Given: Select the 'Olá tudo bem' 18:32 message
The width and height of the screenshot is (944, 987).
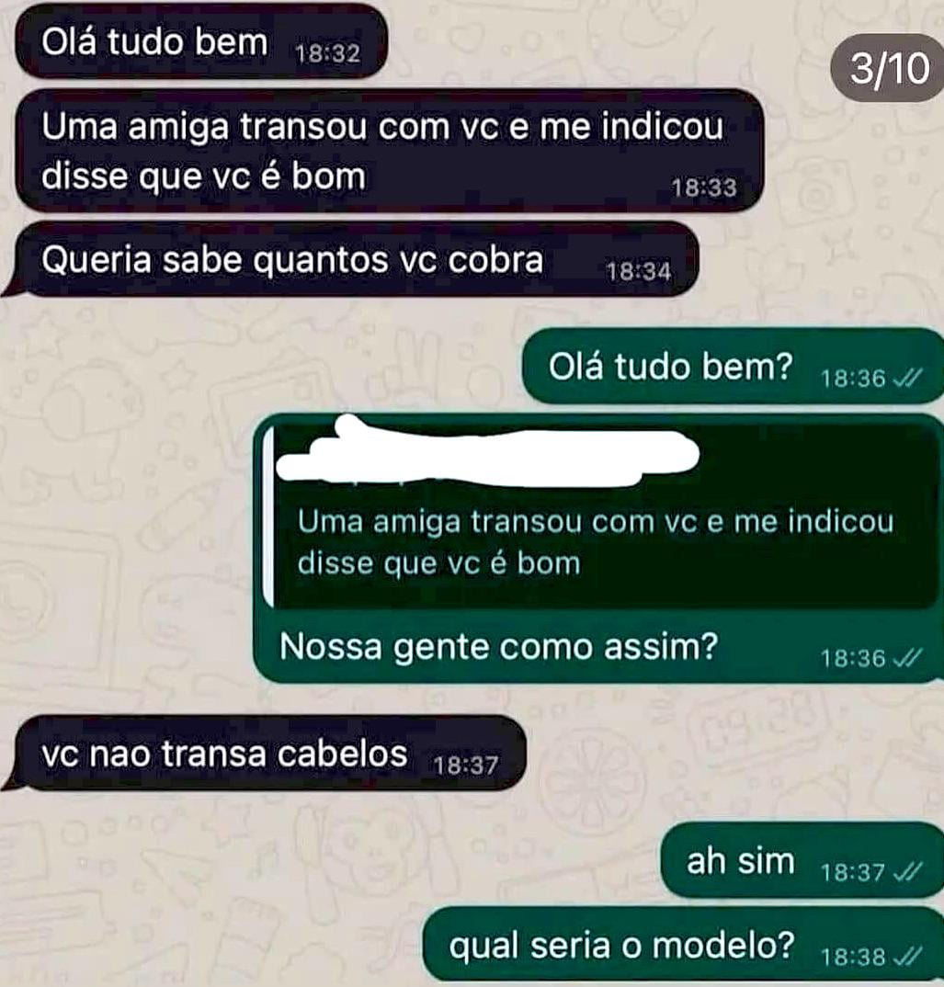Looking at the screenshot, I should click(x=201, y=41).
